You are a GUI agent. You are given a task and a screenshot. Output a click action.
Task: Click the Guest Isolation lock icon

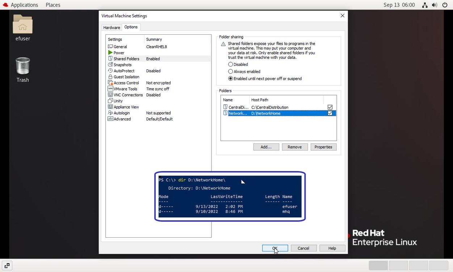tap(110, 77)
